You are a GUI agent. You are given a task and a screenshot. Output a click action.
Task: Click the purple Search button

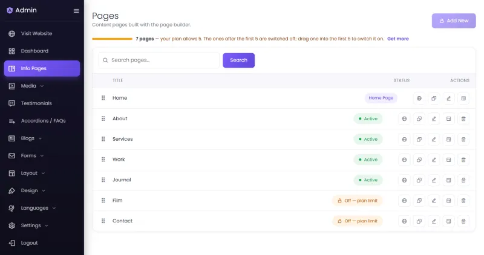(238, 60)
